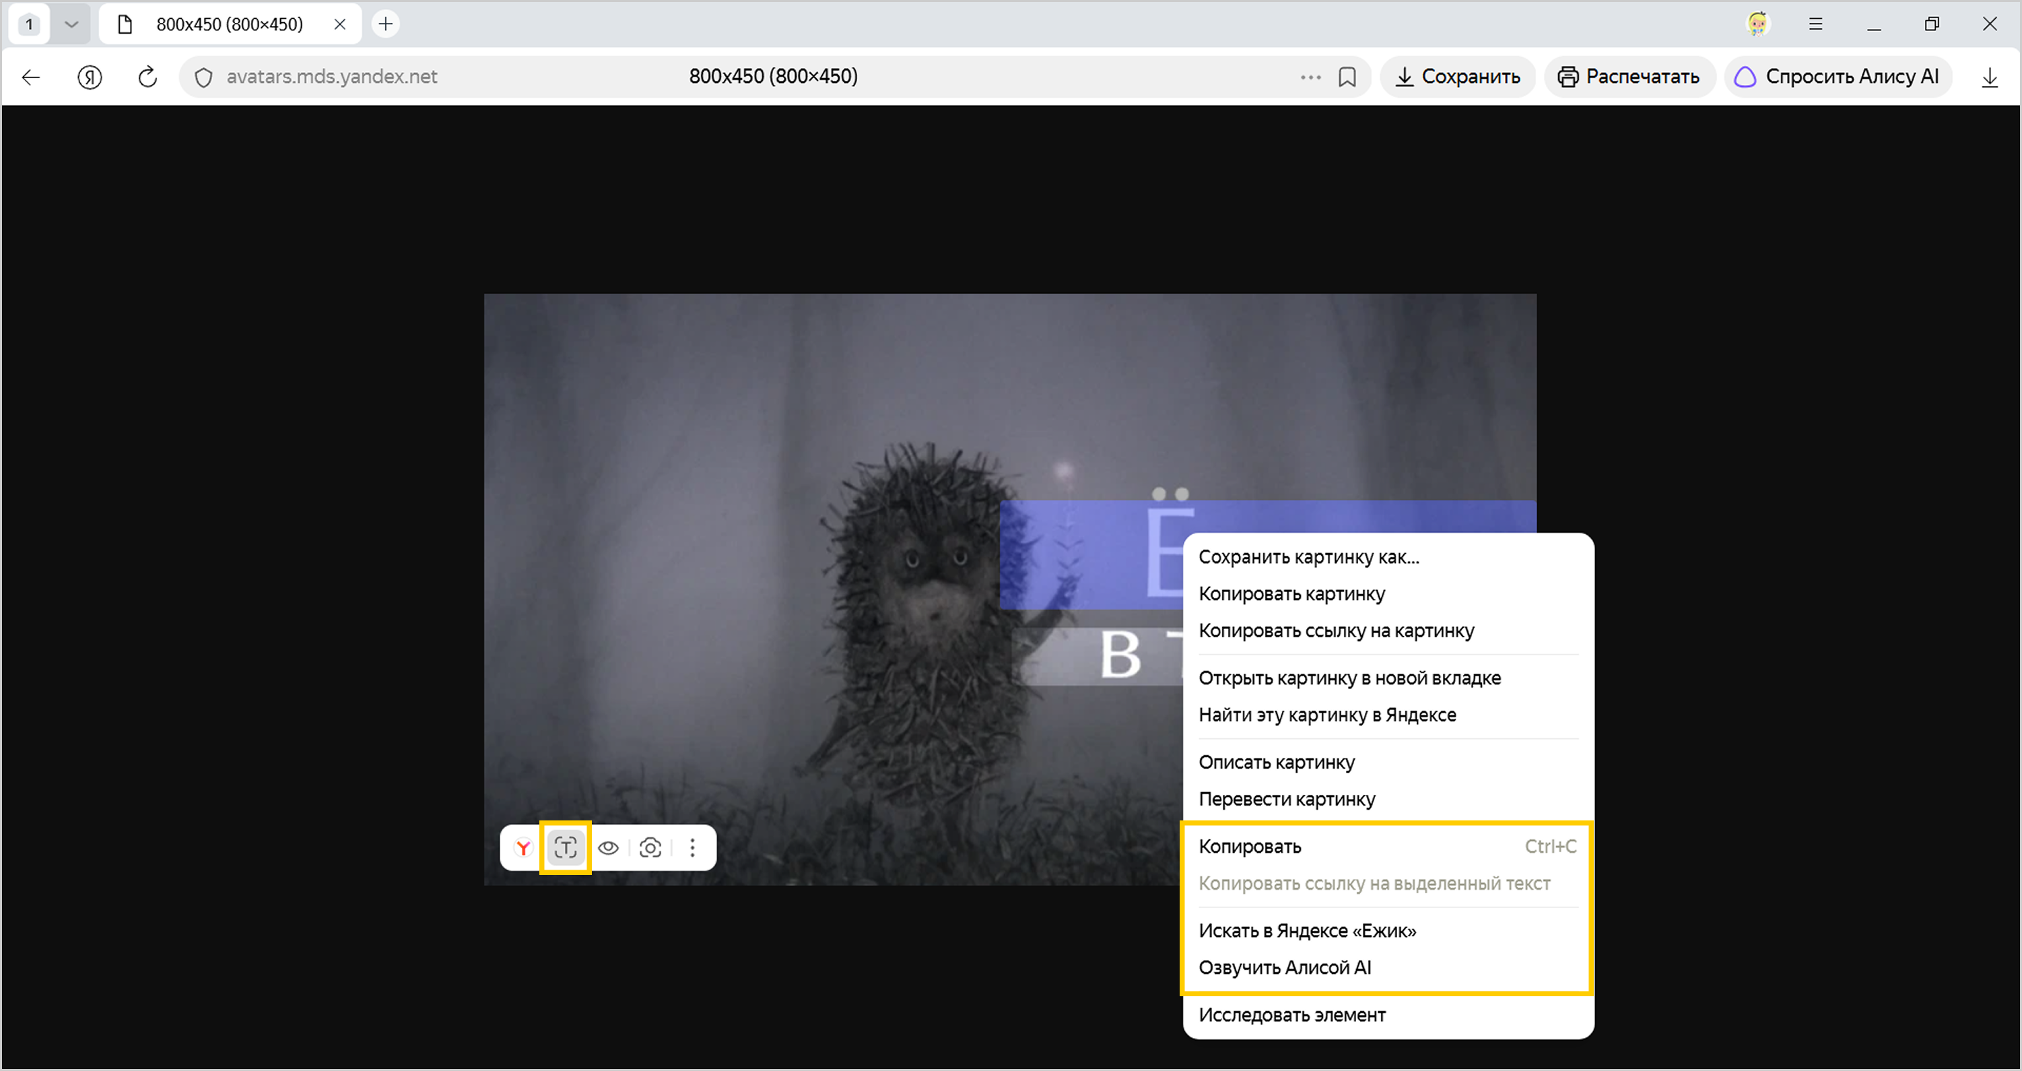This screenshot has height=1071, width=2022.
Task: Select Искать в Яндексе «Ежик»
Action: (1388, 930)
